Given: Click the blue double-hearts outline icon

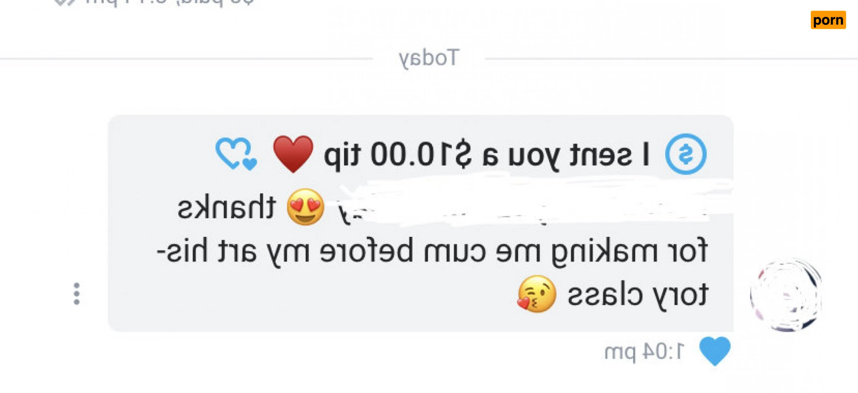Looking at the screenshot, I should point(236,154).
